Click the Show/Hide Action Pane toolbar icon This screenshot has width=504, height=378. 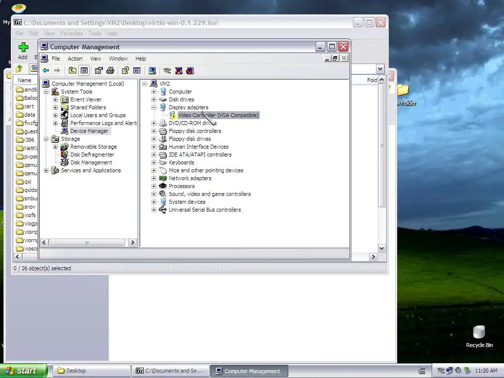(x=137, y=71)
